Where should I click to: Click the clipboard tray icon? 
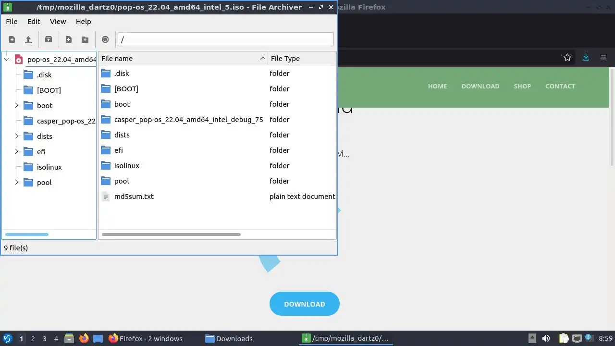tap(564, 338)
